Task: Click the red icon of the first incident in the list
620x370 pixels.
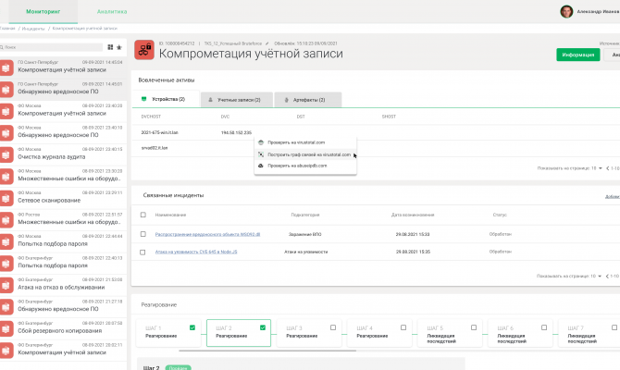Action: pyautogui.click(x=7, y=68)
